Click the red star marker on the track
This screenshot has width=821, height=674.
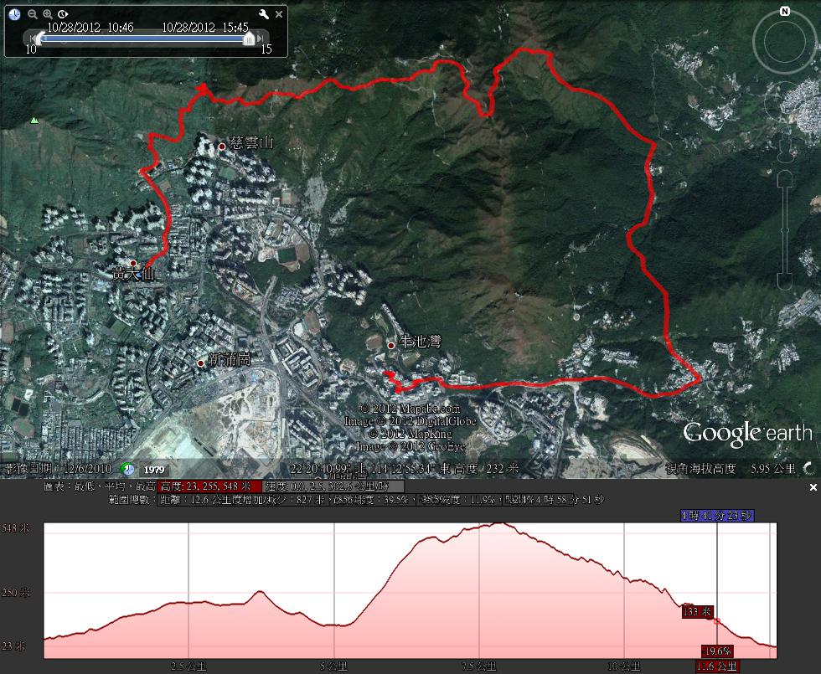tap(203, 90)
